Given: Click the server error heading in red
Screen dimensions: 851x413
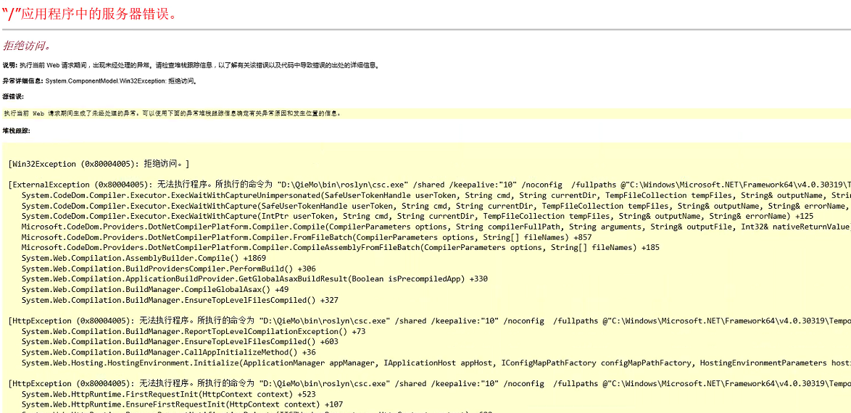Looking at the screenshot, I should [x=89, y=14].
